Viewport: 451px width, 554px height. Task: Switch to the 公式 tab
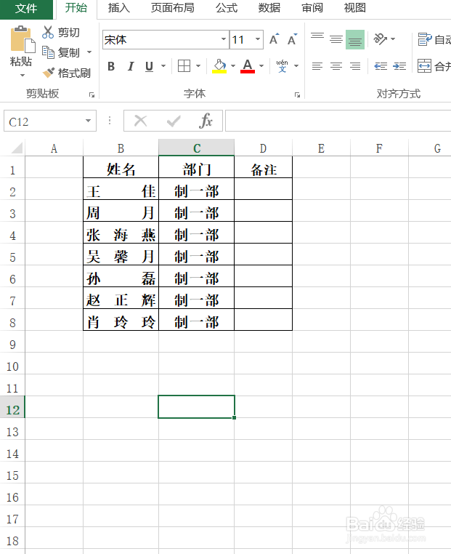(227, 8)
